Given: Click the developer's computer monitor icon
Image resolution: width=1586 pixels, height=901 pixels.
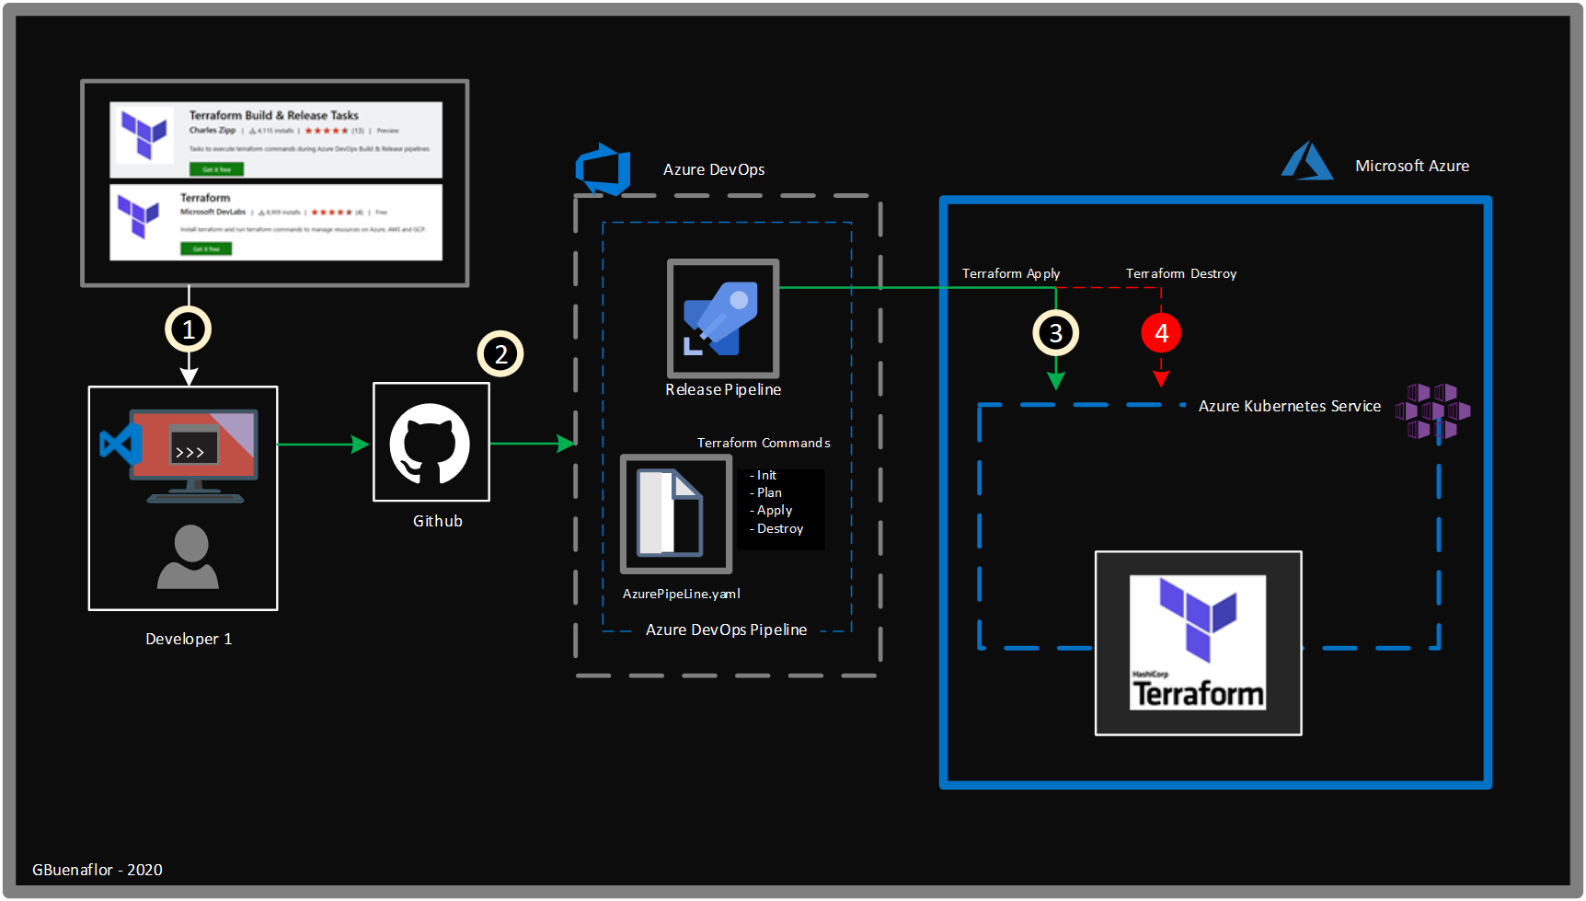Looking at the screenshot, I should (x=194, y=456).
